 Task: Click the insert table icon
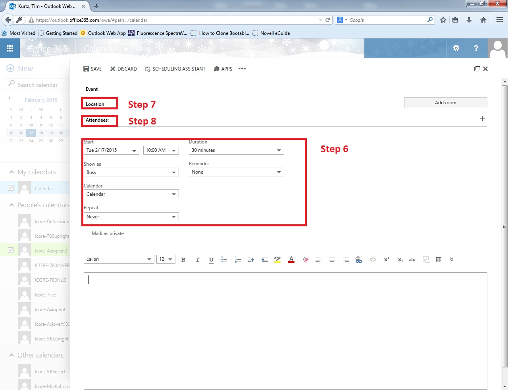[439, 260]
